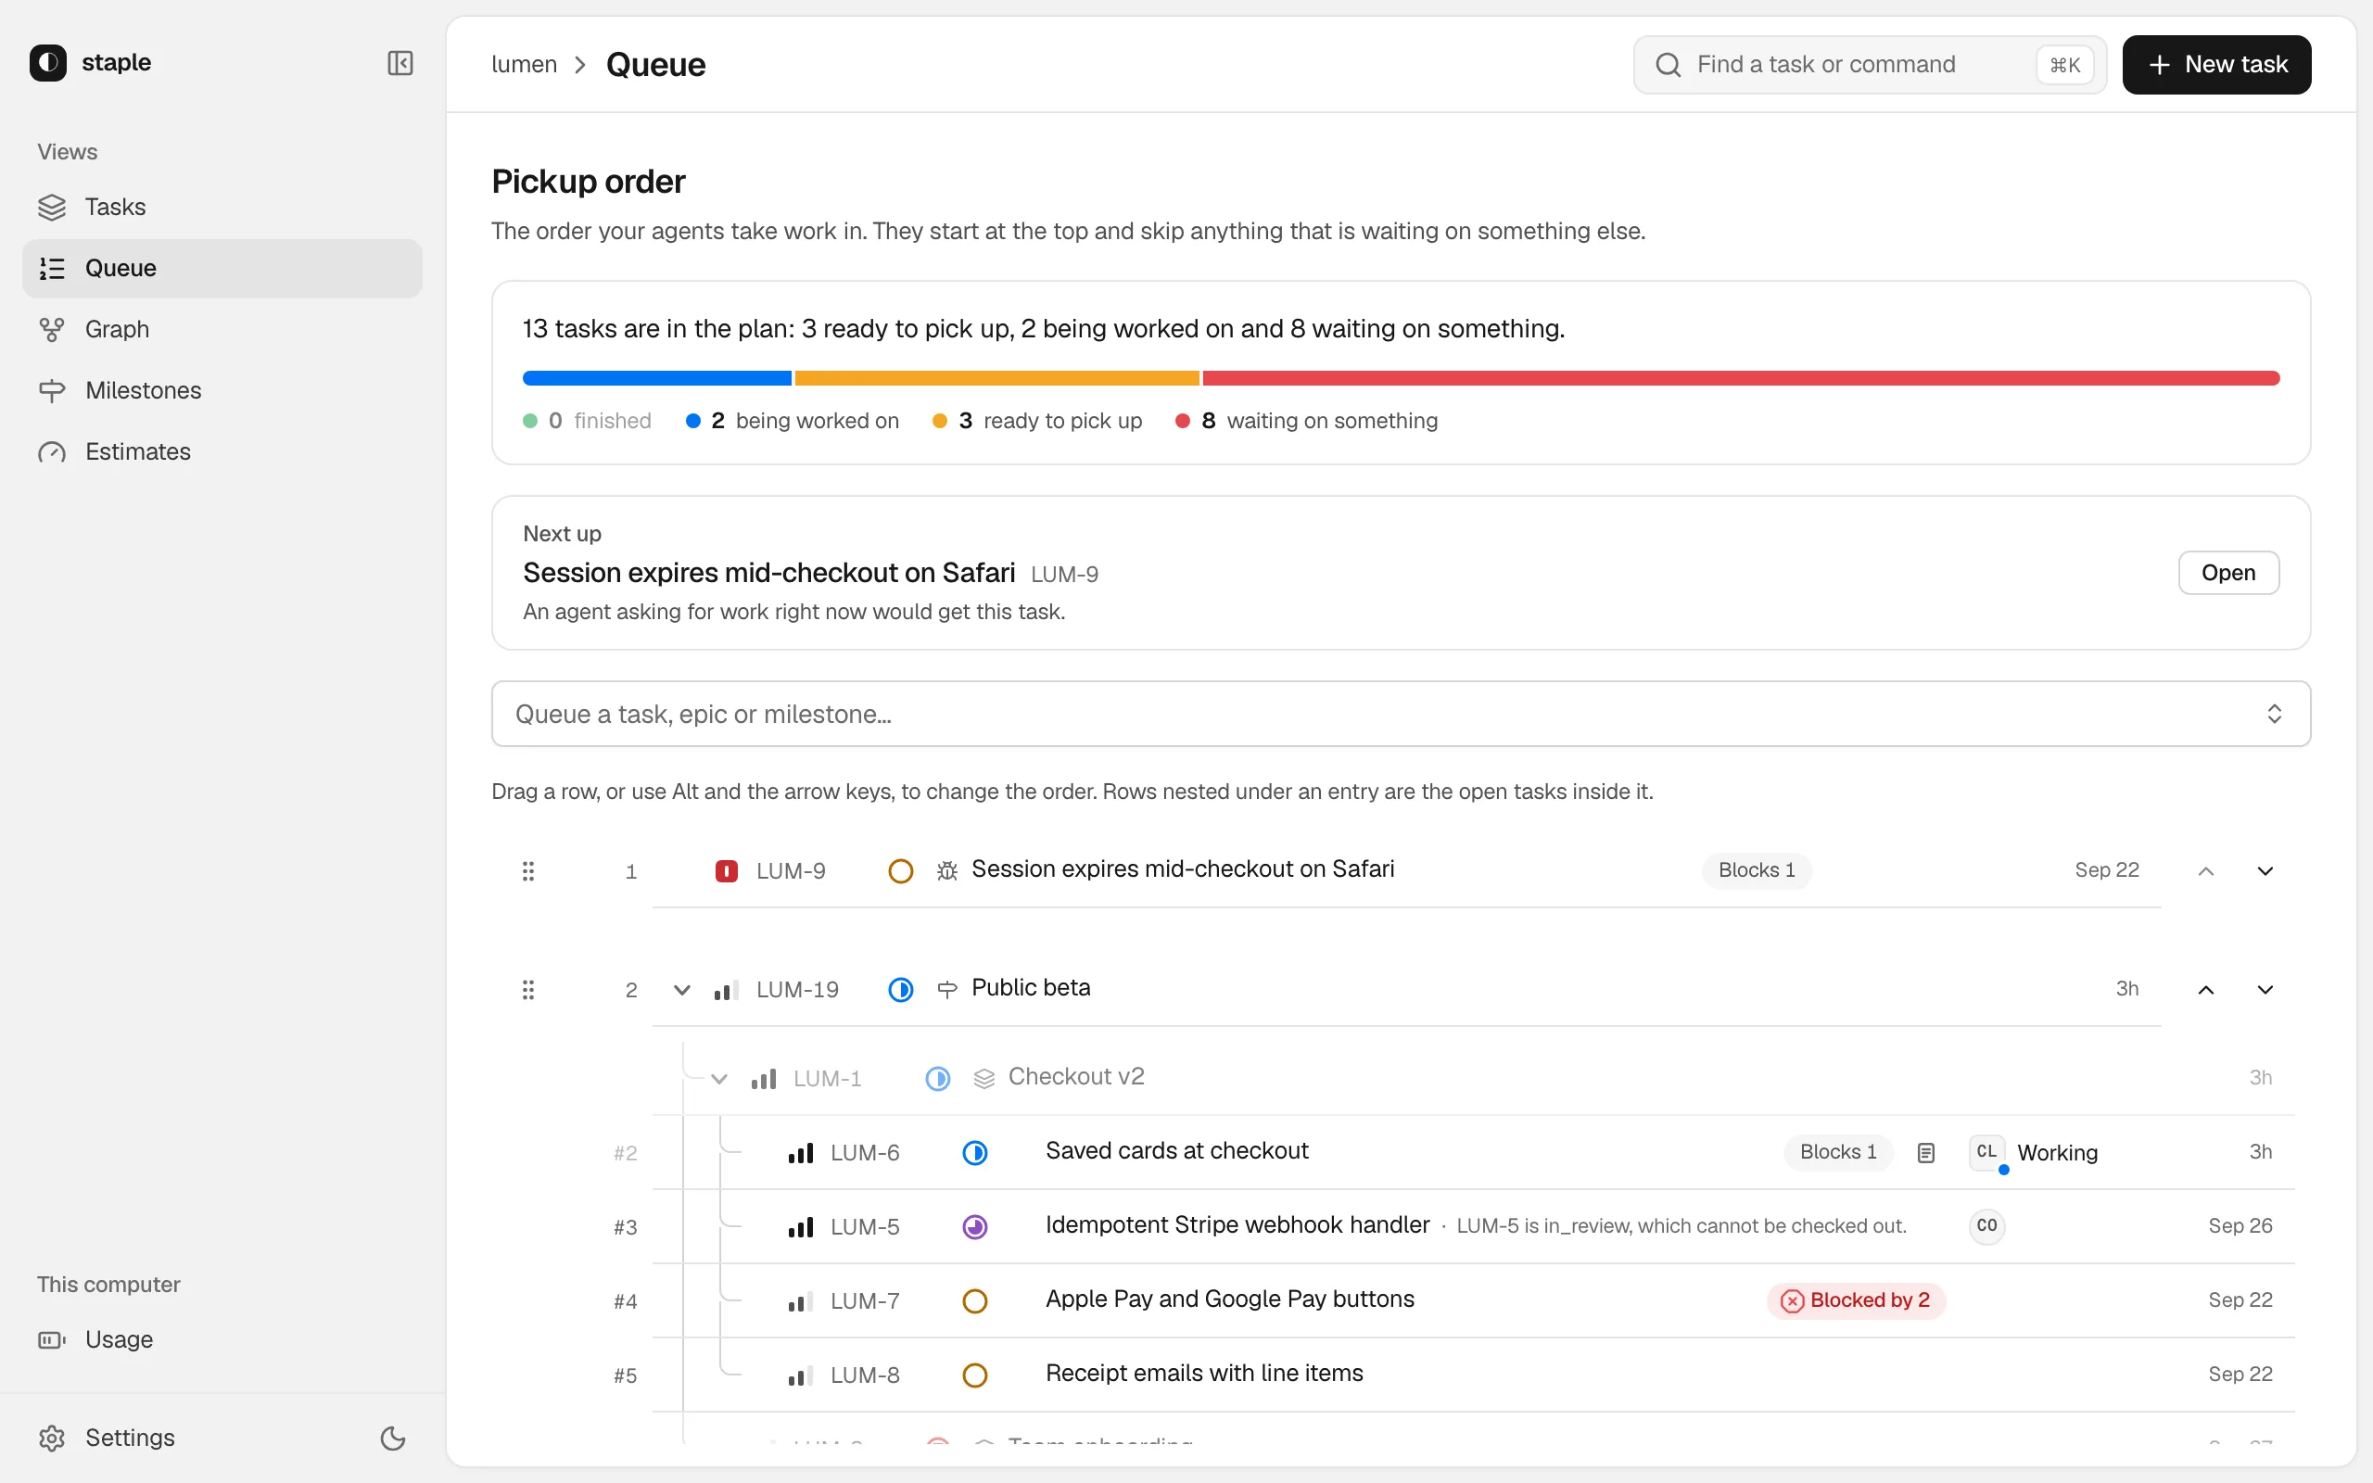Click Blocks 1 badge on LUM-6 row

[1837, 1152]
